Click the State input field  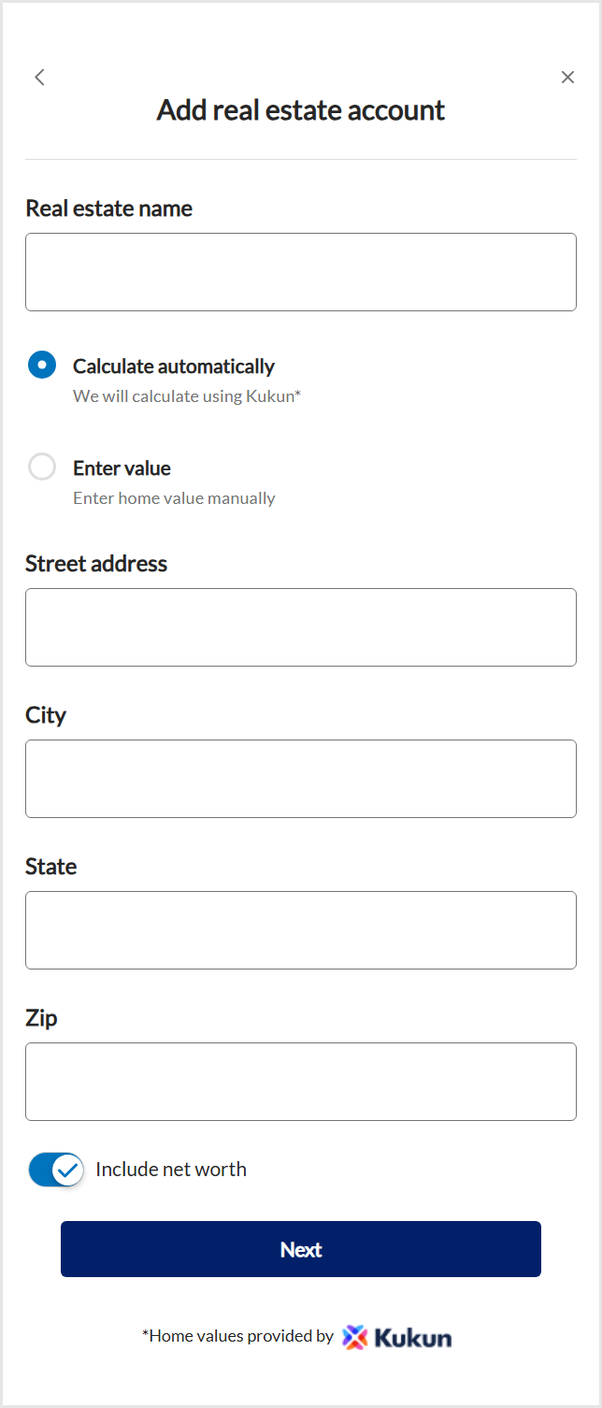[x=301, y=930]
